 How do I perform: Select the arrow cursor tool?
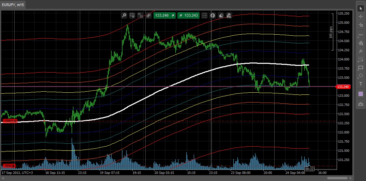click(361, 8)
